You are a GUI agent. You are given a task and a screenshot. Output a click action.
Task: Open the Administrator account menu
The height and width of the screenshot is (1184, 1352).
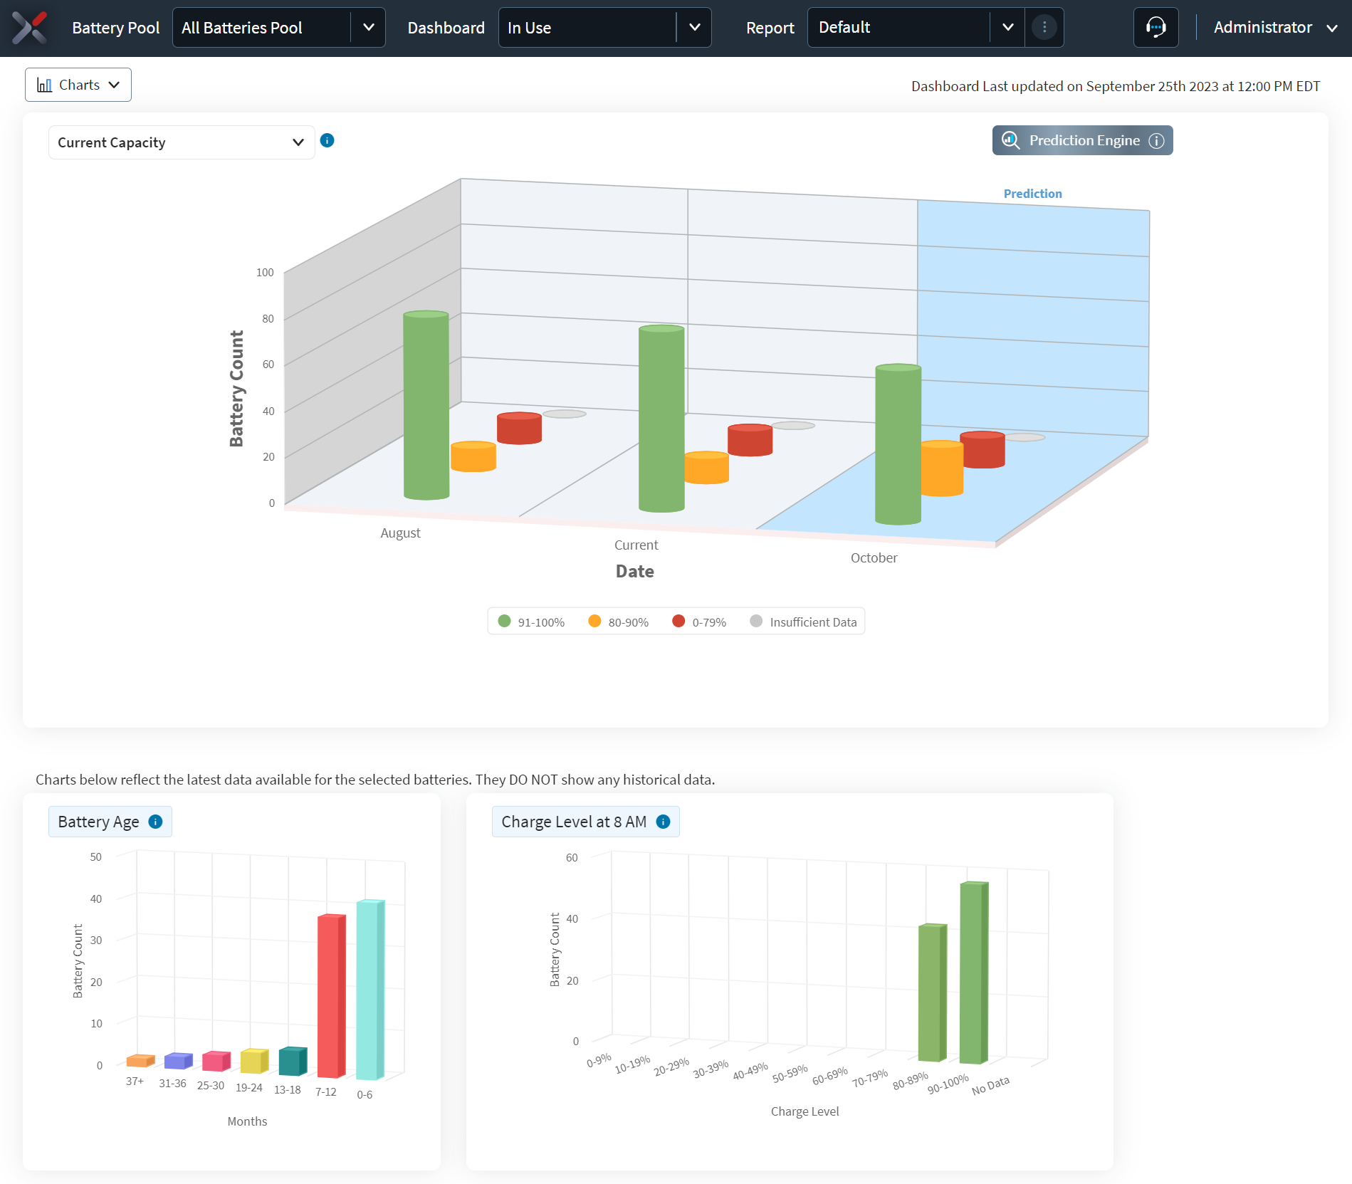[1276, 27]
